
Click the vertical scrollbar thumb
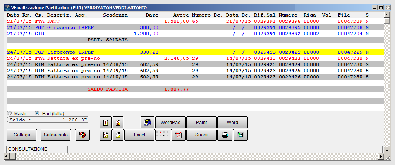coord(387,20)
